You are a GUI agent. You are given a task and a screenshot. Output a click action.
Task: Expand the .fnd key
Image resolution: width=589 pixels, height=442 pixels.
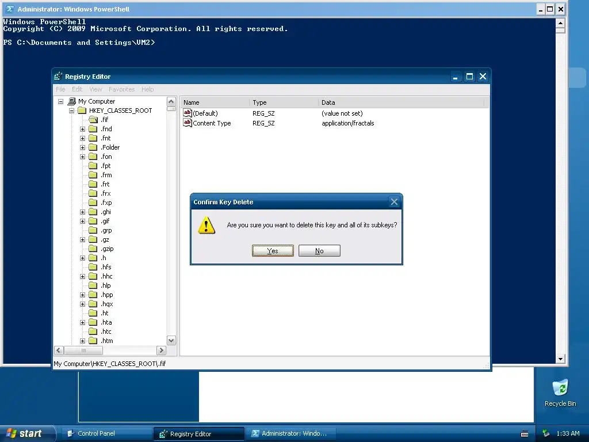pyautogui.click(x=82, y=129)
